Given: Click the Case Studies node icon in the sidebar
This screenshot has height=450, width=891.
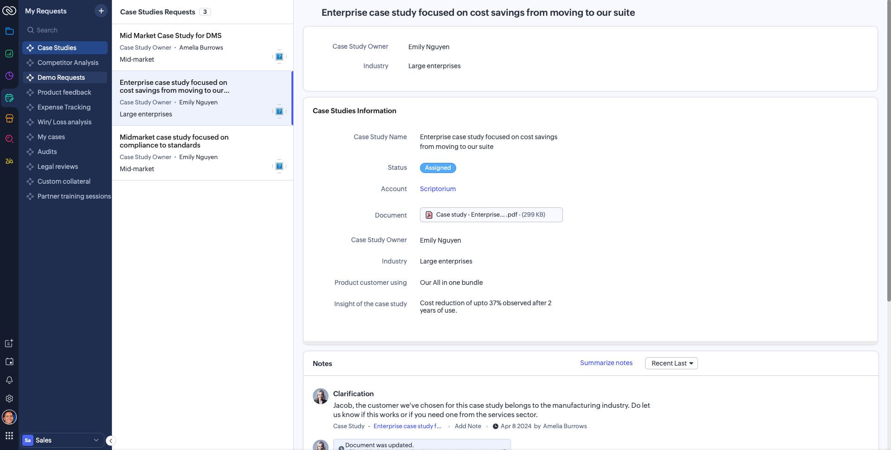Looking at the screenshot, I should (x=31, y=48).
